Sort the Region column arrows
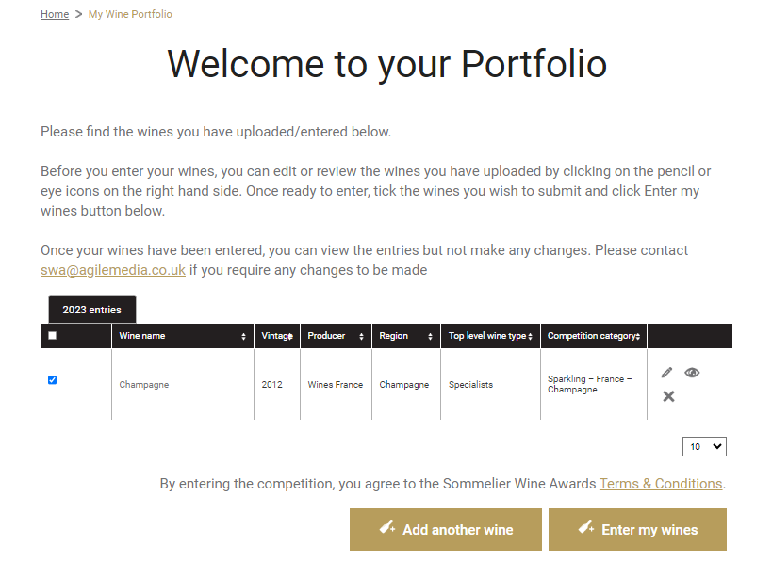 pos(430,336)
